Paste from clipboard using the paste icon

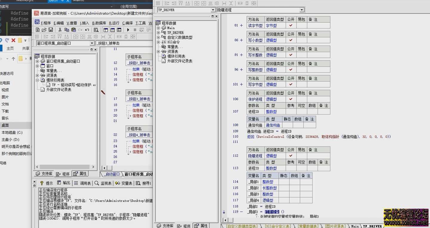click(74, 30)
